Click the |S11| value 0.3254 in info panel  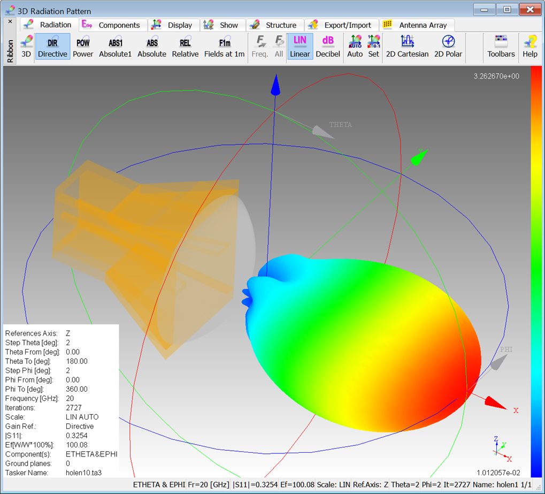(x=76, y=436)
